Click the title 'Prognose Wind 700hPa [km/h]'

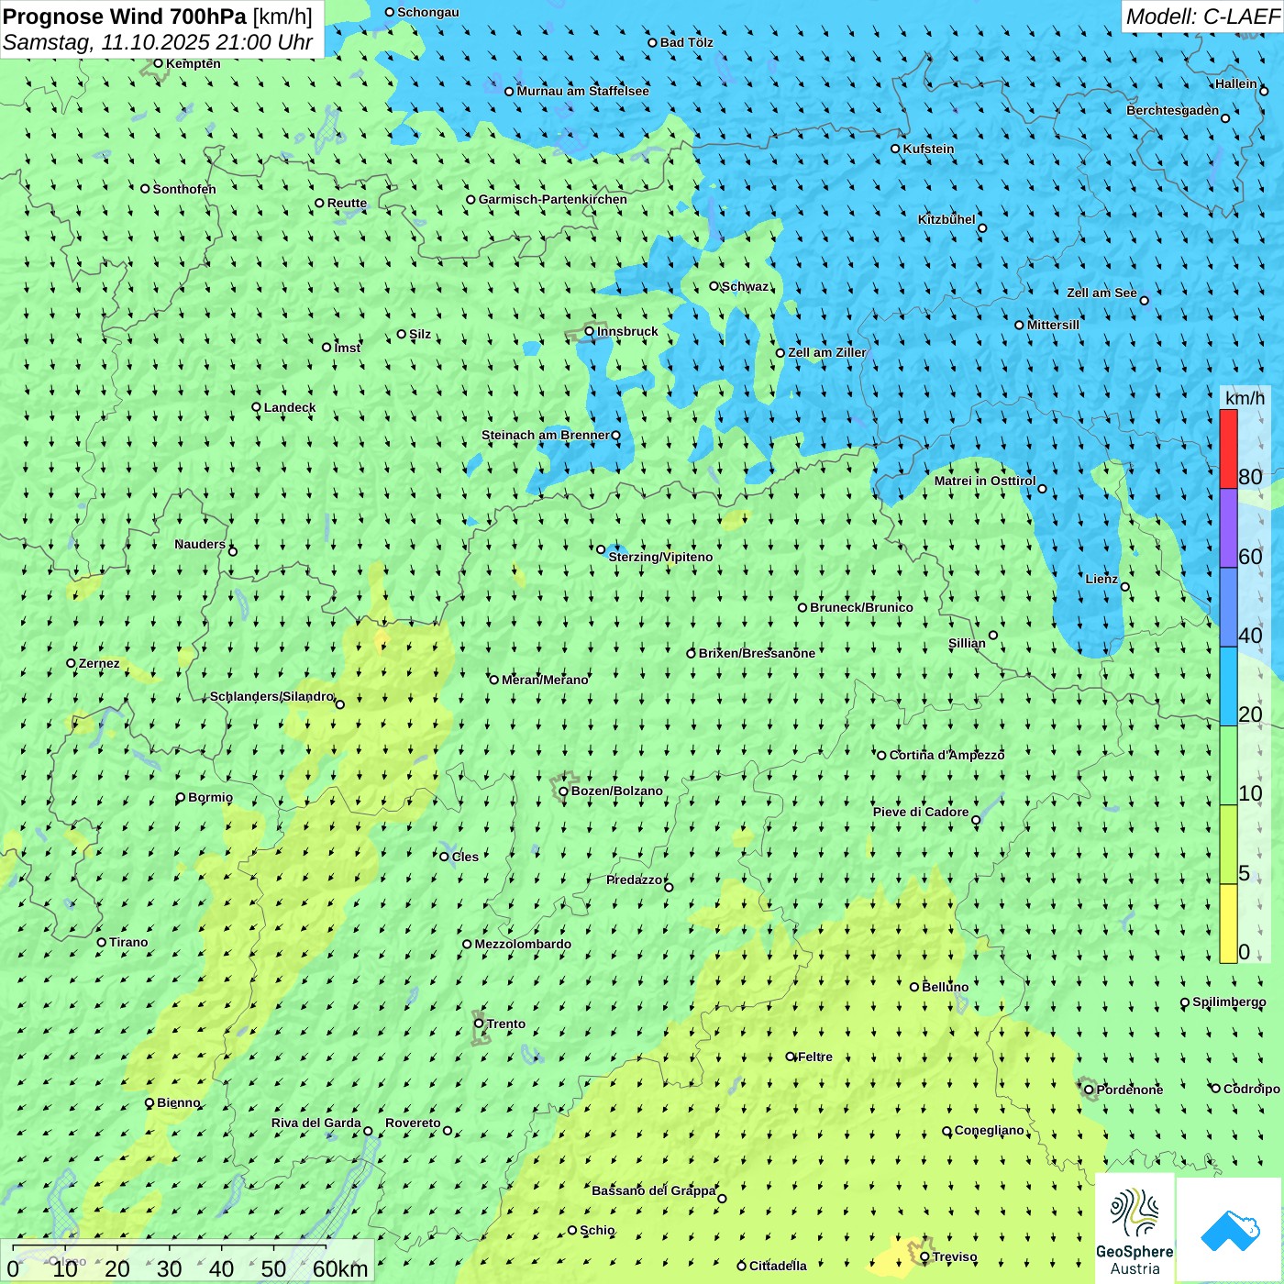pyautogui.click(x=158, y=17)
